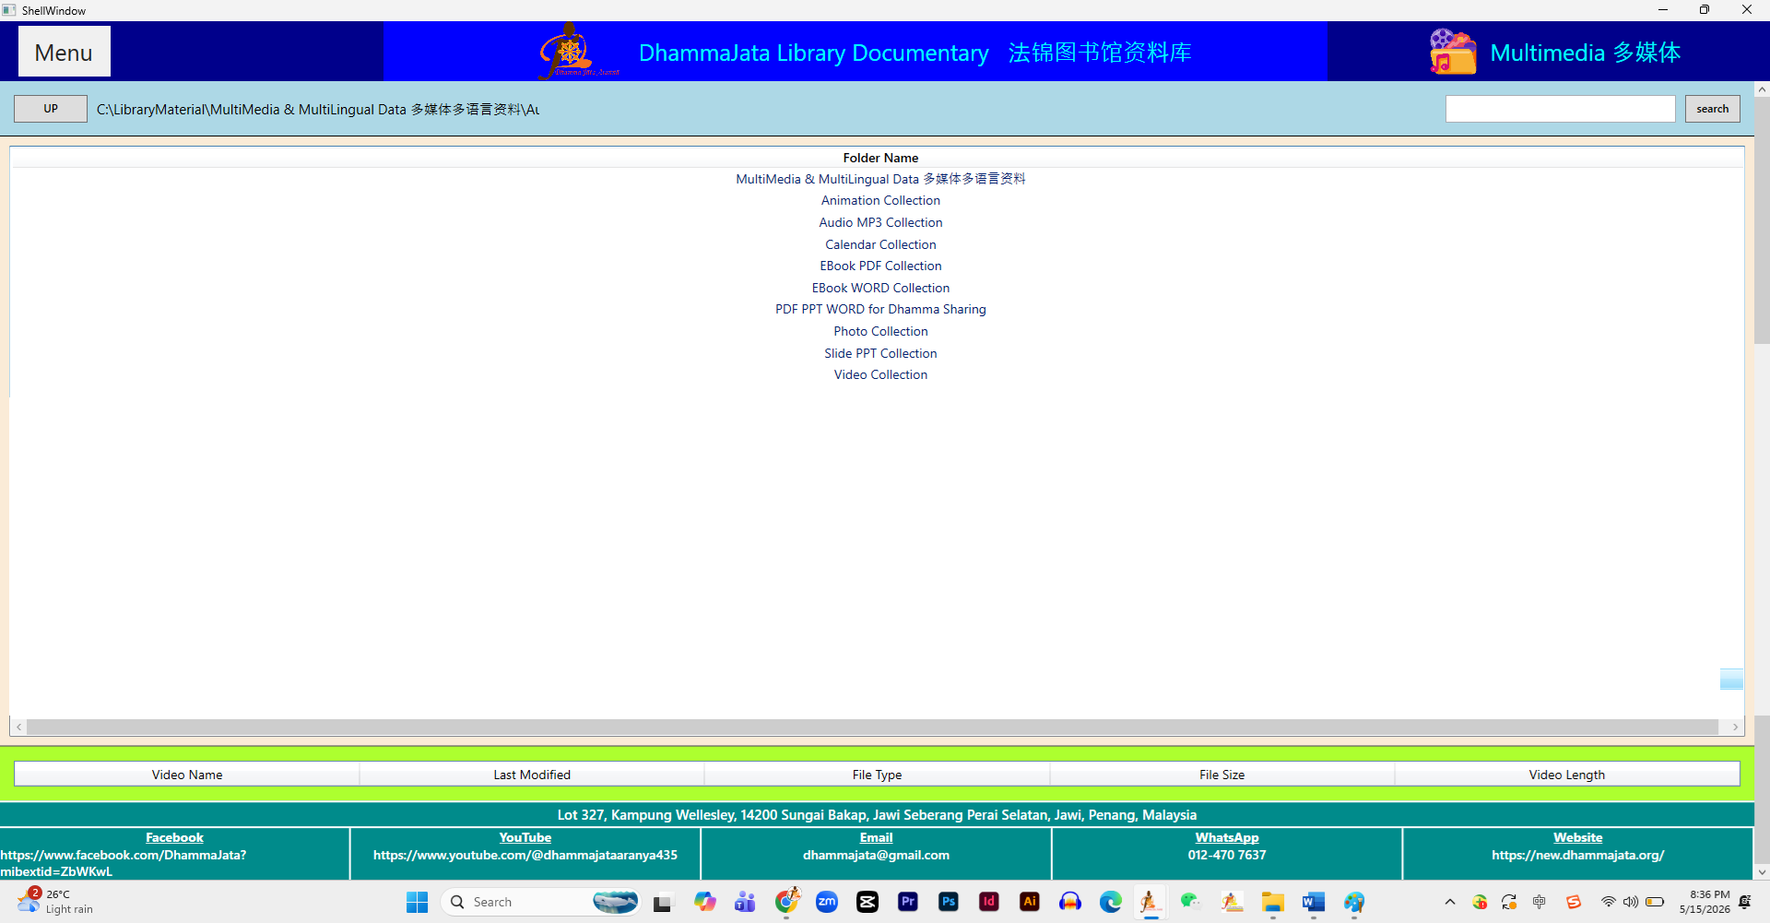1770x923 pixels.
Task: Click the Folder Name column header
Action: 880,158
